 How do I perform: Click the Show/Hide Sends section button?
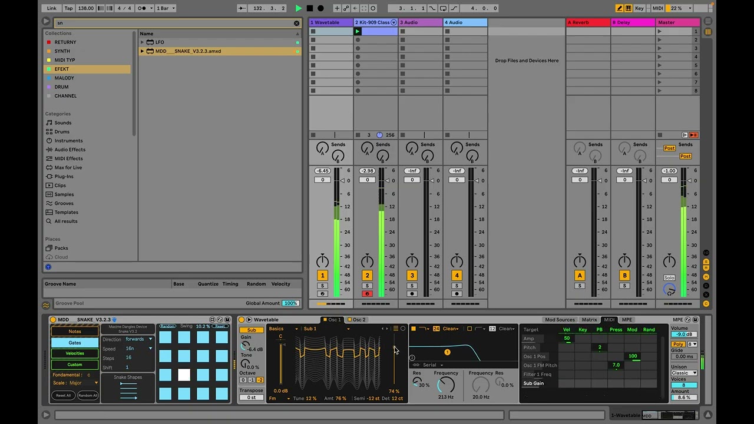coord(706,261)
